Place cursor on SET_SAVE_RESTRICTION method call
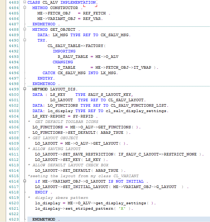This screenshot has height=222, width=210. (88, 154)
